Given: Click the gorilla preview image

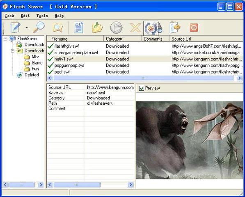Looking at the screenshot, I should pos(189,140).
